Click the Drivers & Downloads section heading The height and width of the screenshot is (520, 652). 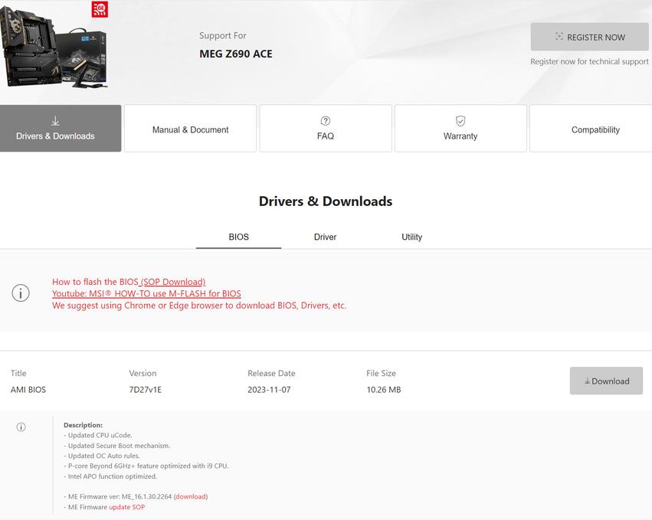click(326, 201)
